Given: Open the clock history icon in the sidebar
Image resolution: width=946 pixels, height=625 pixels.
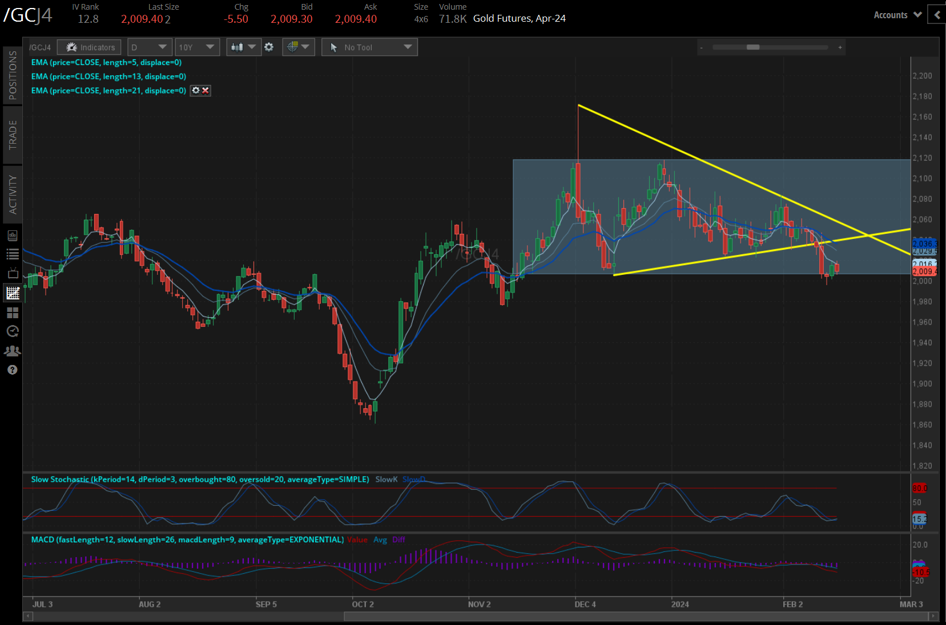Looking at the screenshot, I should [13, 331].
